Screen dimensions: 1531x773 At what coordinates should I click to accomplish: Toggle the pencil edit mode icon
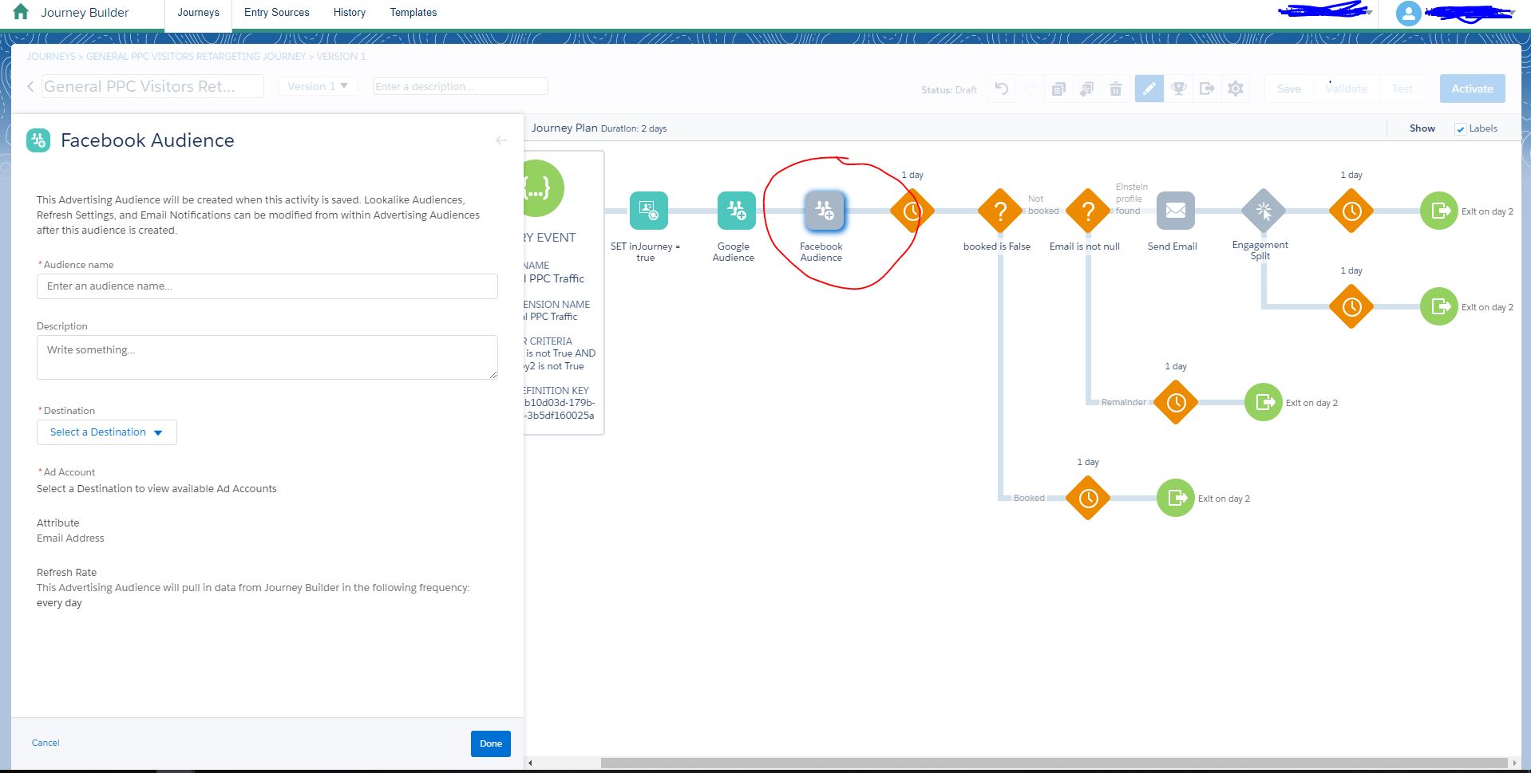point(1149,89)
